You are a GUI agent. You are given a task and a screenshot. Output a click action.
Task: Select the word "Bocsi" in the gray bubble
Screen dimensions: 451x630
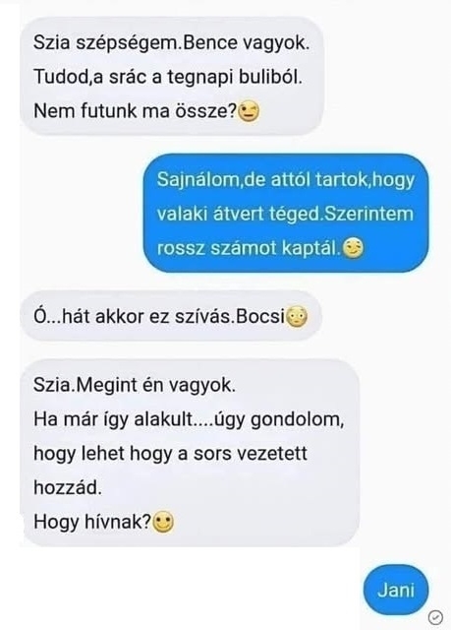260,317
